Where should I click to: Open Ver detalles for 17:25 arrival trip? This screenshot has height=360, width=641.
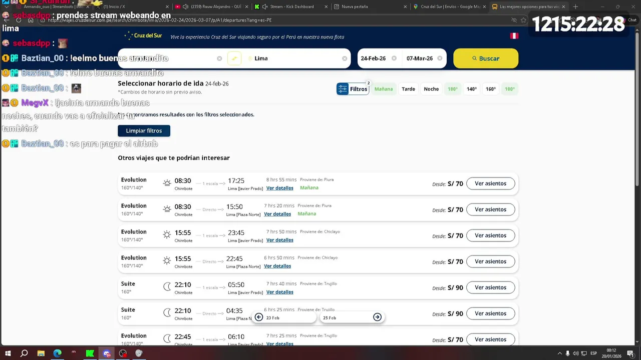coord(280,188)
